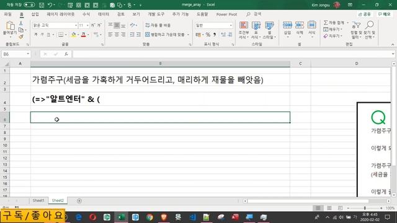Click Merge and Center (병합하고 가운데 맞춤)
This screenshot has height=223, width=397.
(x=165, y=35)
